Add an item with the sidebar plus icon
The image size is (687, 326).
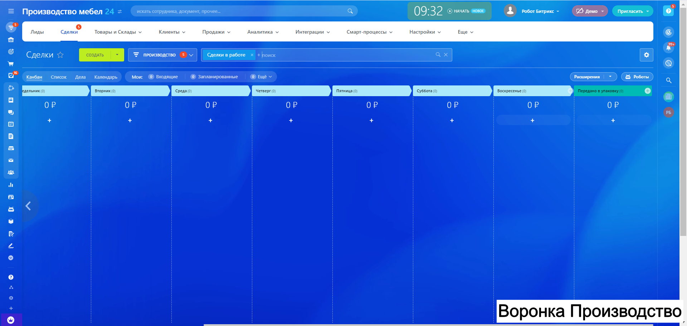pos(11,308)
